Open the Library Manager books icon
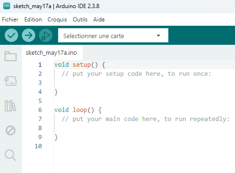Screen dimensions: 235x173 (x=10, y=106)
